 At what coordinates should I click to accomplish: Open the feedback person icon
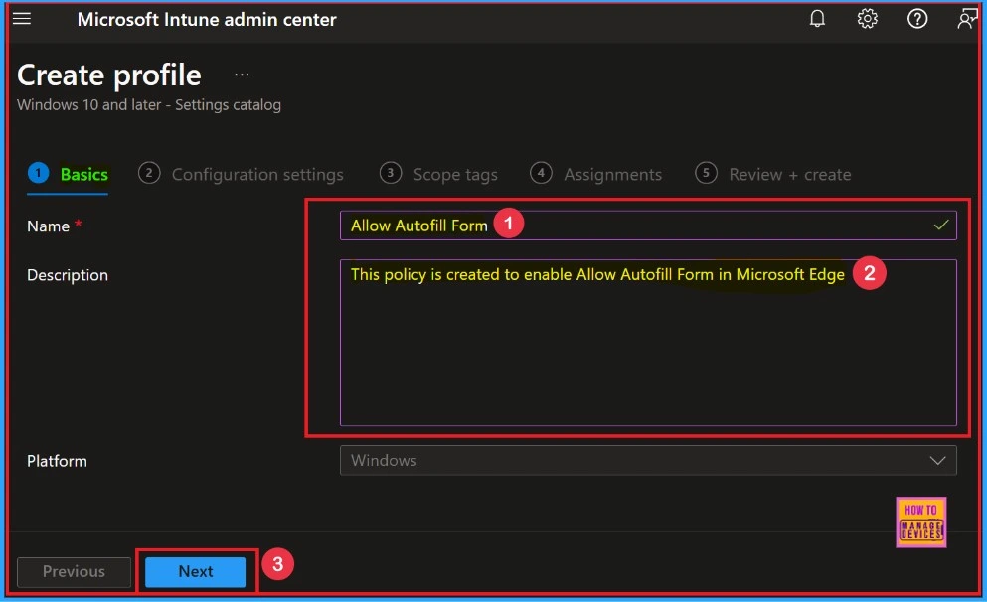point(966,19)
